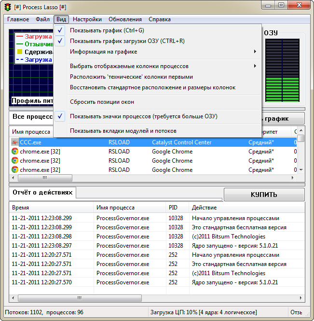The height and width of the screenshot is (321, 314).
Task: Choose 'Расположить технические колонки первыми'
Action: 158,77
